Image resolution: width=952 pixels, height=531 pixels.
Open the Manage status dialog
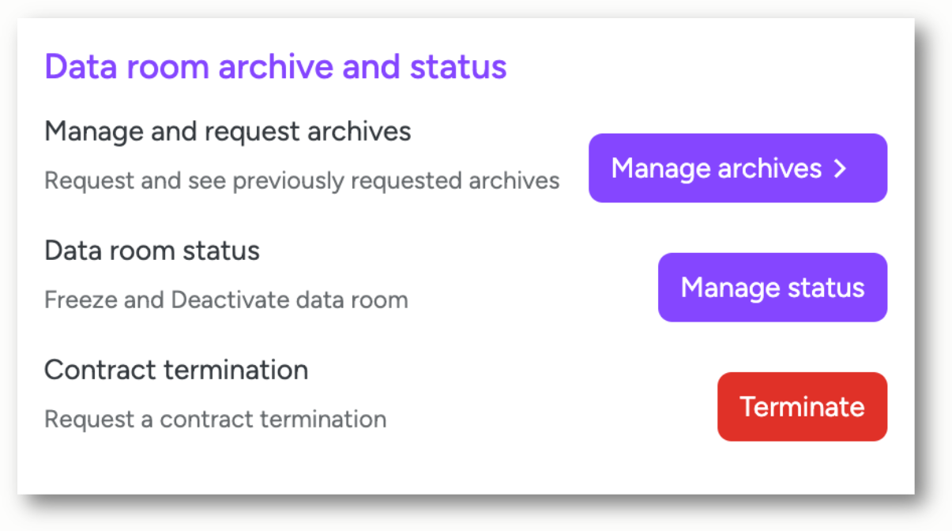click(x=773, y=288)
